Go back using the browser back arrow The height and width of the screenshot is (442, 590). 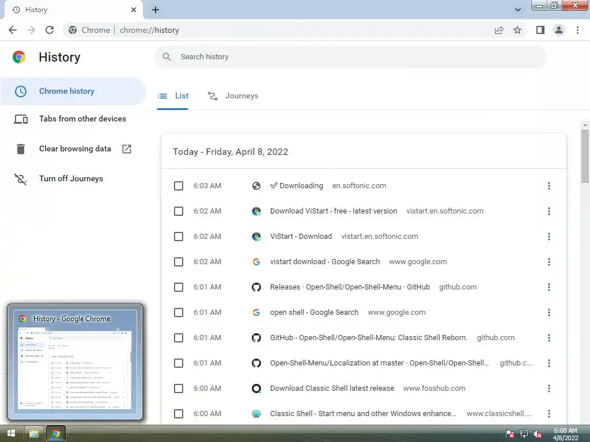pos(13,30)
